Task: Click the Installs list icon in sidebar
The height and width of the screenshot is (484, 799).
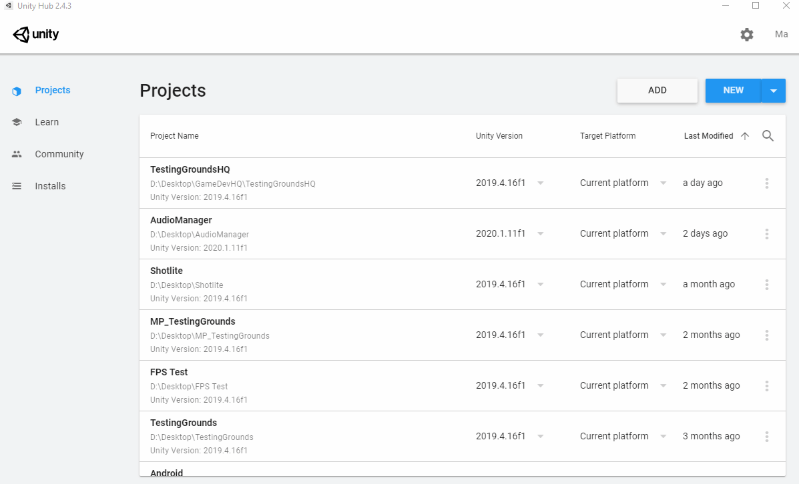Action: 17,187
